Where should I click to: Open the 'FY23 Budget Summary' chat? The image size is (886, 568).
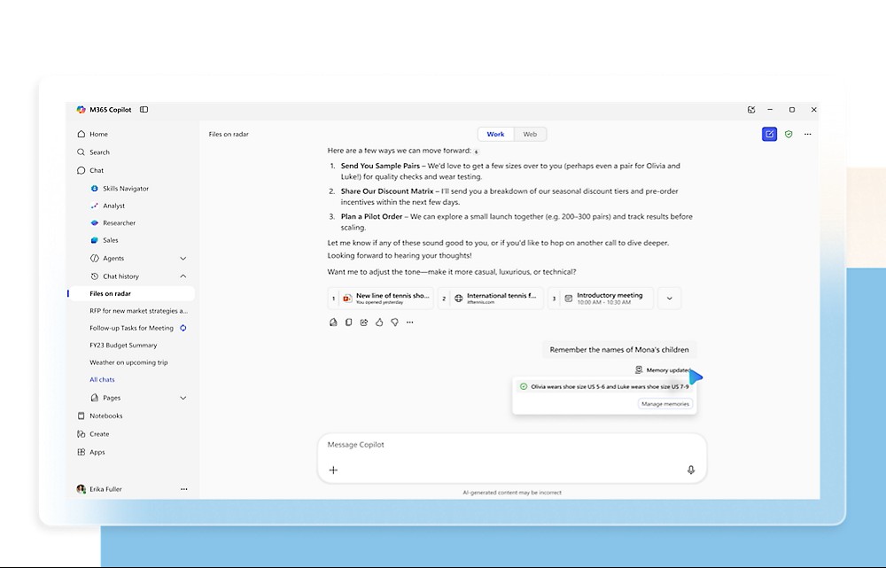pyautogui.click(x=123, y=346)
